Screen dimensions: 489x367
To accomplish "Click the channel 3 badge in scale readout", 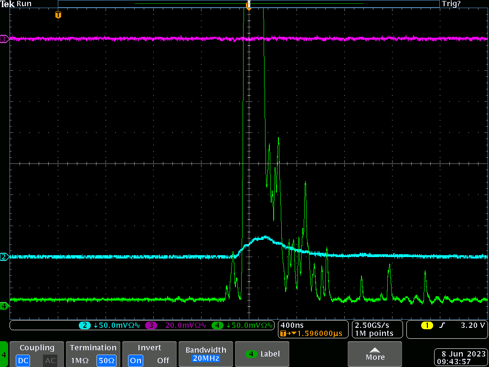I will pos(151,325).
